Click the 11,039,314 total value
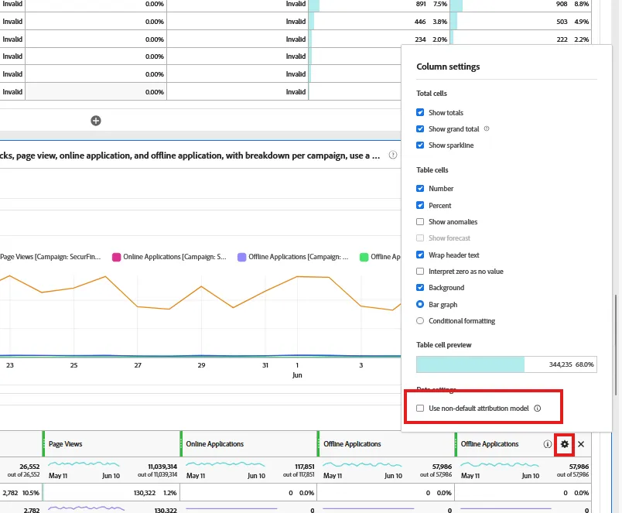This screenshot has height=513, width=622. [162, 467]
